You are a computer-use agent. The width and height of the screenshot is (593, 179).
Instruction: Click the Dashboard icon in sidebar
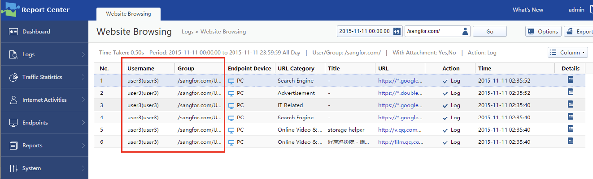(x=13, y=32)
